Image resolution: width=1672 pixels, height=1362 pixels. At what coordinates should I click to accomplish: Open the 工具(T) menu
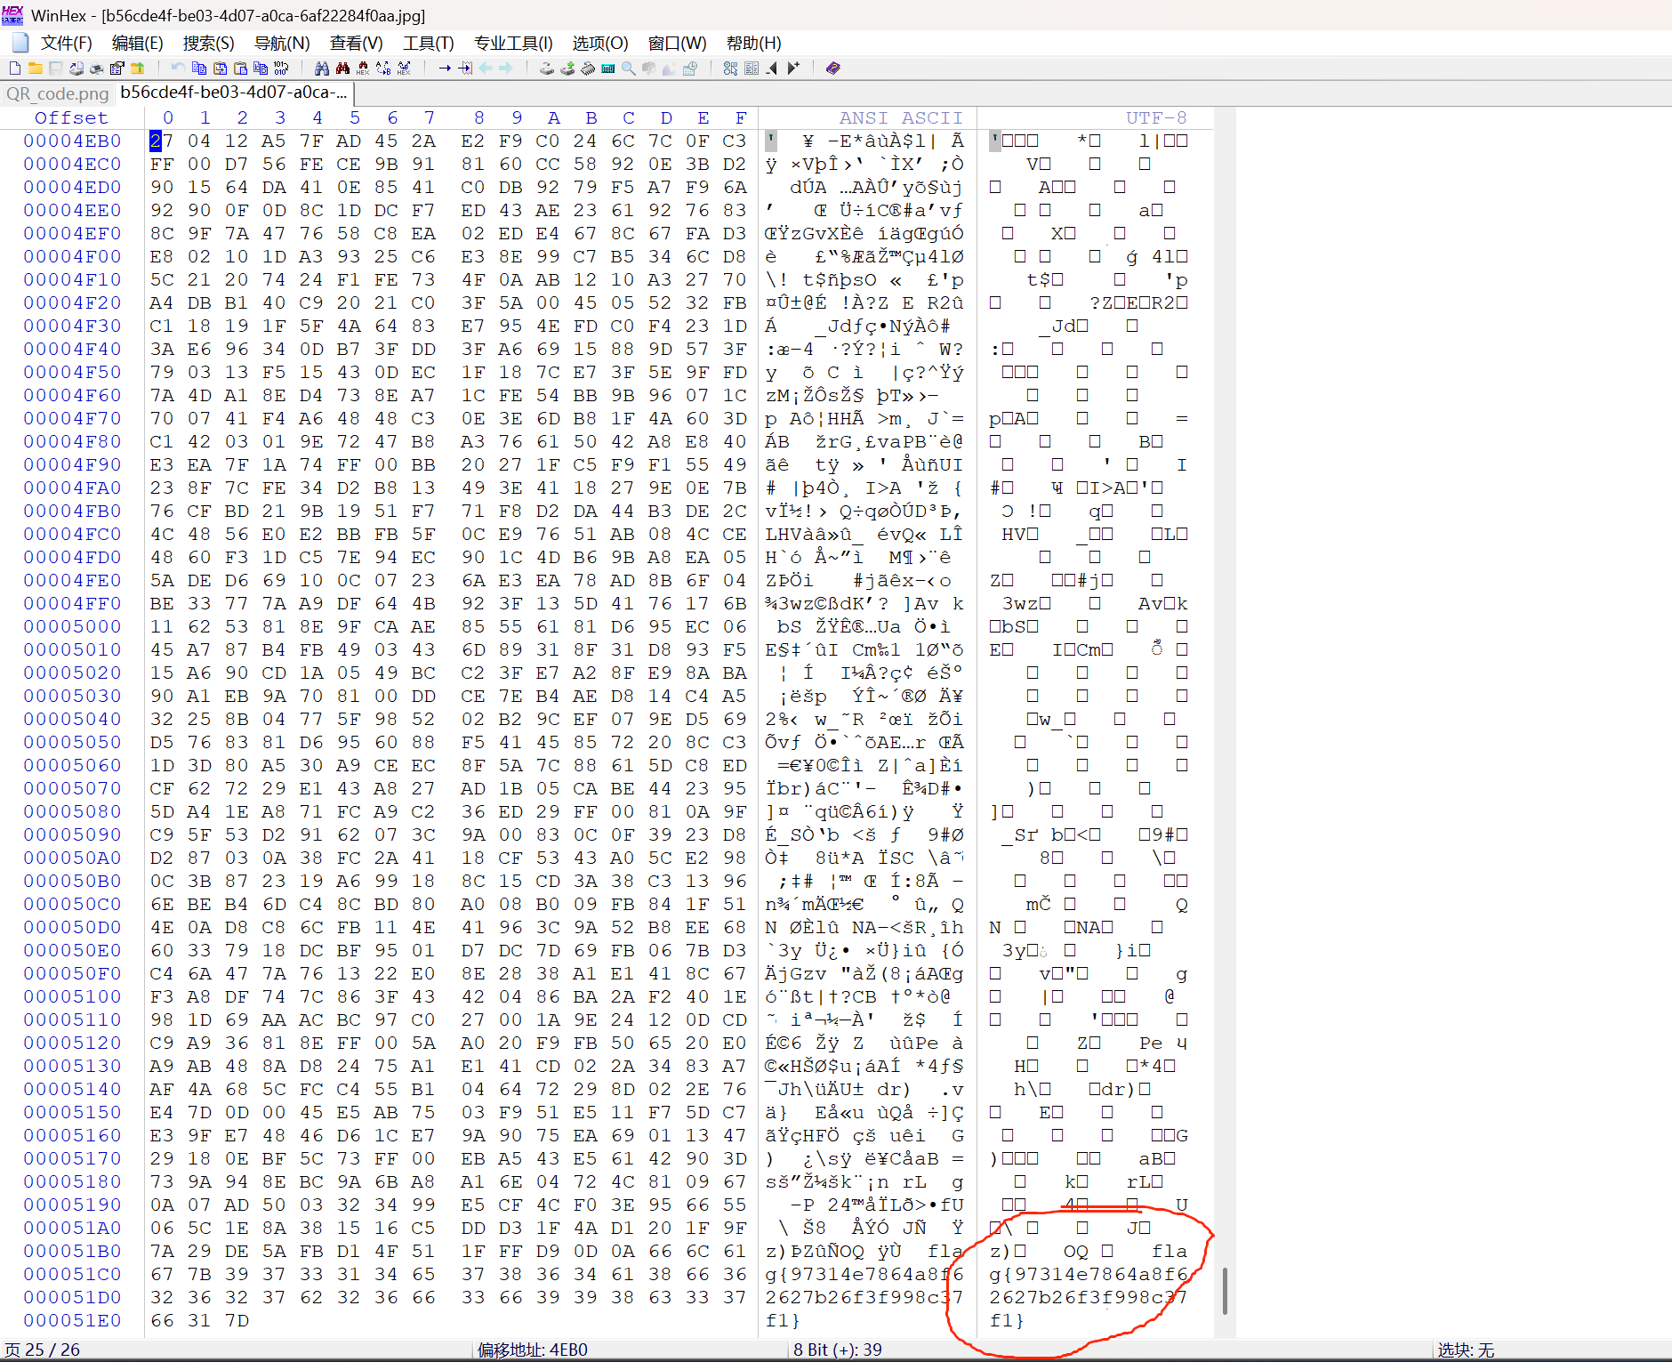point(428,43)
